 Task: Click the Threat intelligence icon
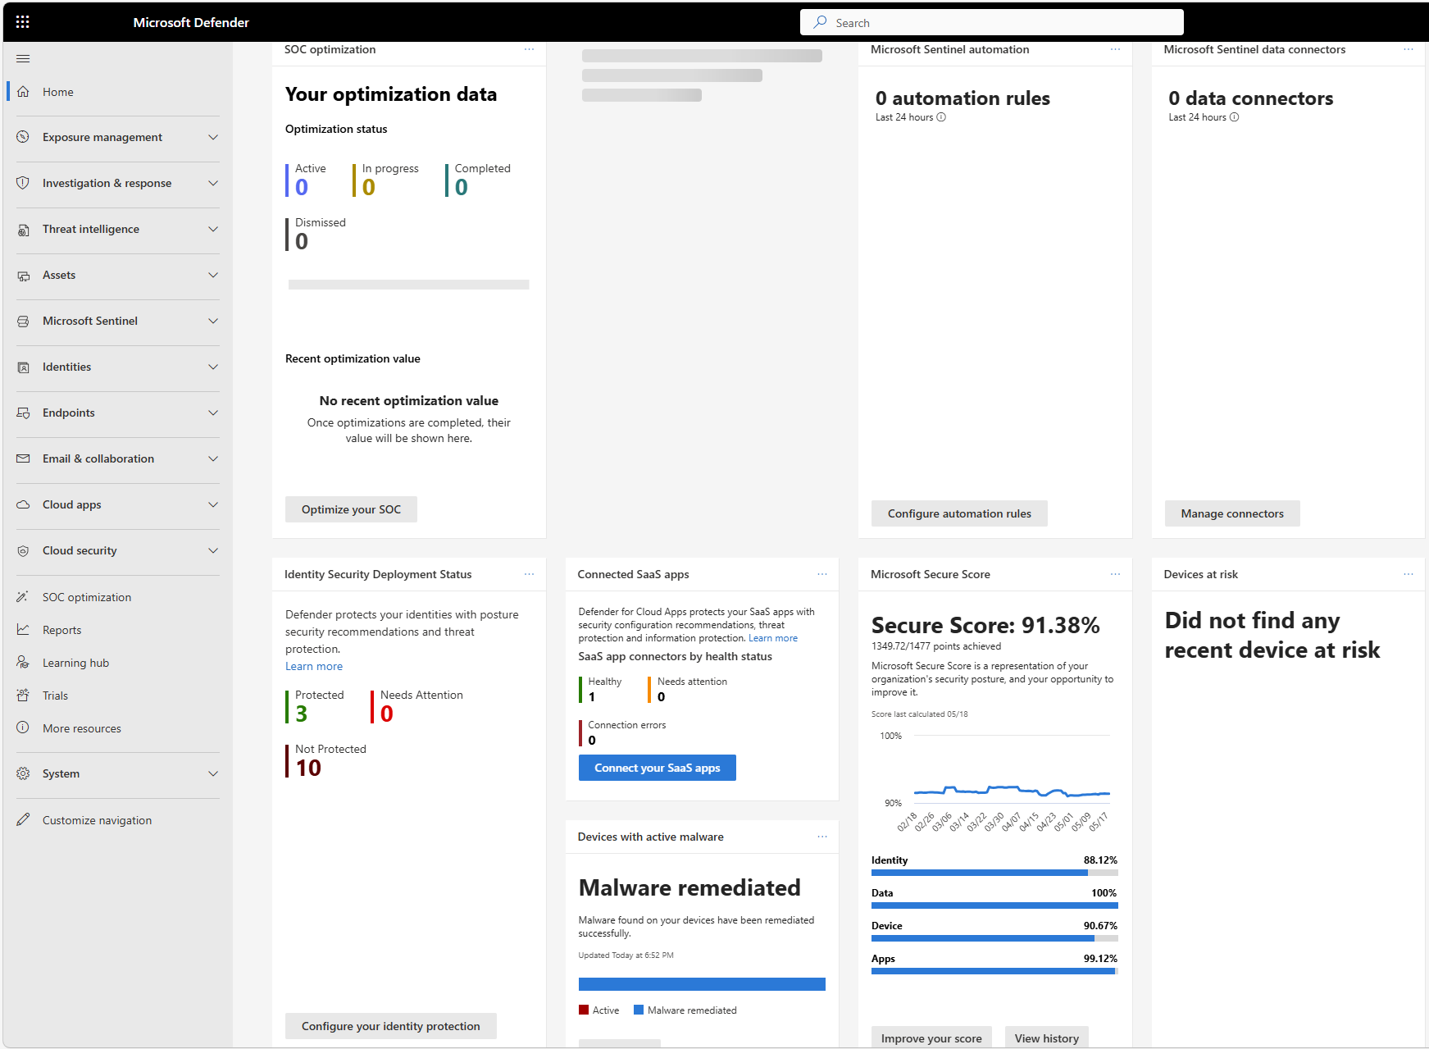point(23,230)
